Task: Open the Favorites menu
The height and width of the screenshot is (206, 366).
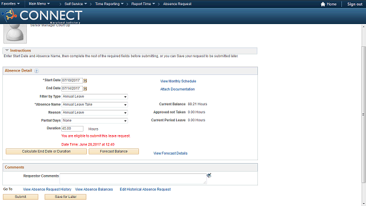Action: (10, 4)
